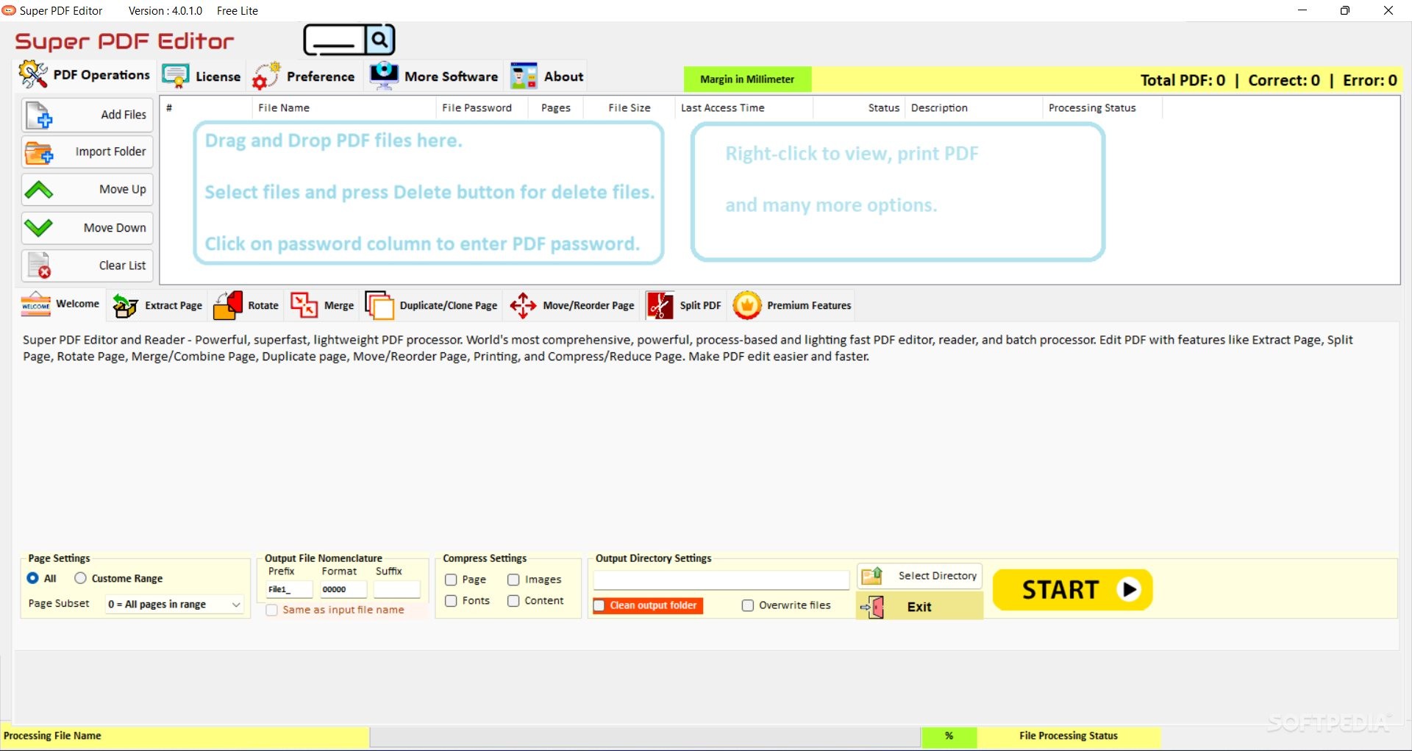Click the Preference gear icon
The width and height of the screenshot is (1412, 751).
(266, 76)
